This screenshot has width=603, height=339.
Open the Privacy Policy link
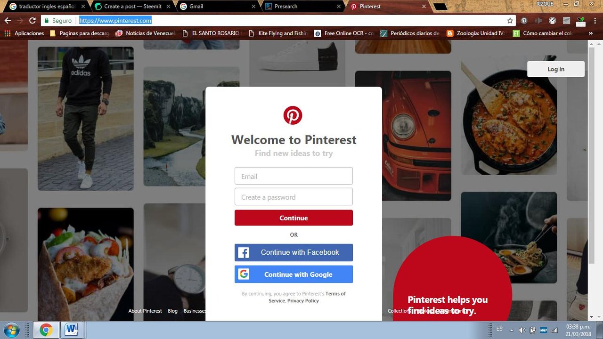pos(303,301)
